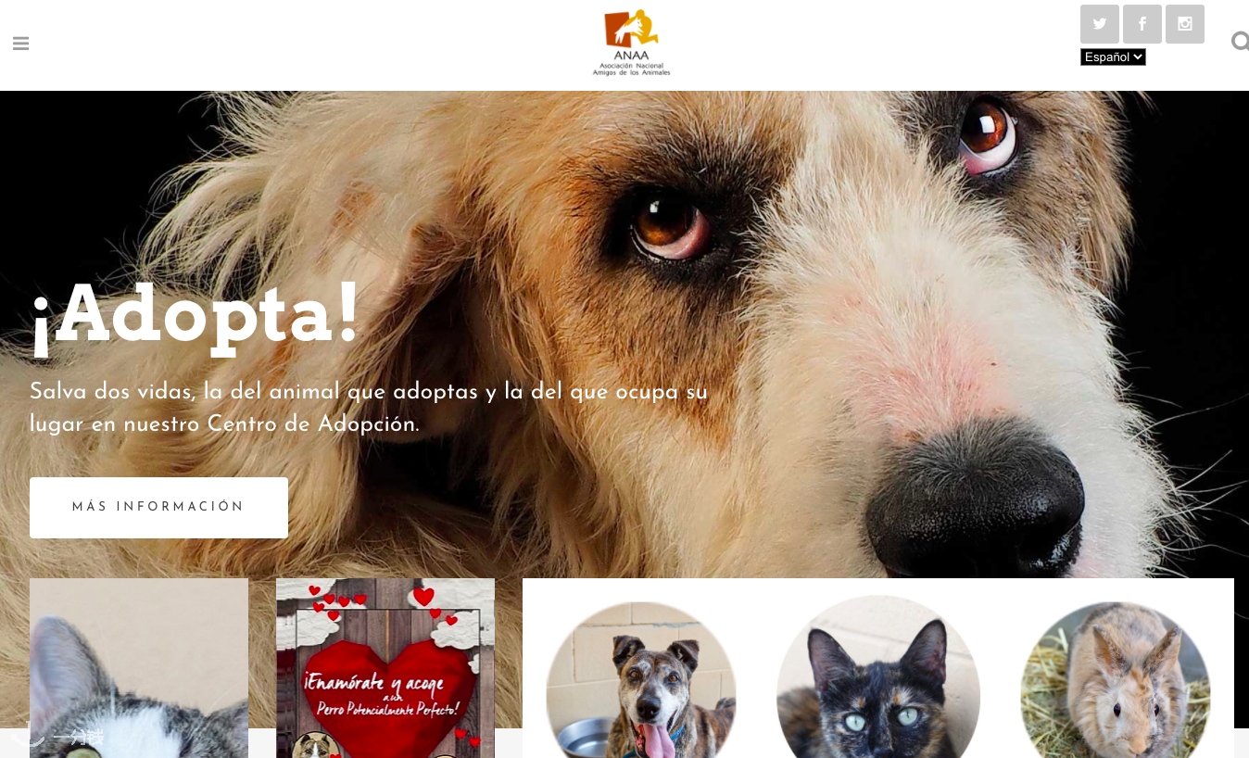
Task: Open the gray tabby cat thumbnail
Action: pyautogui.click(x=139, y=668)
